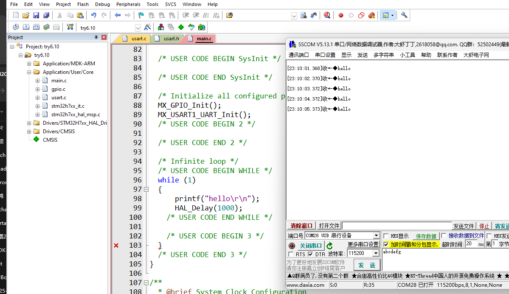Open the Peripherals menu

pyautogui.click(x=128, y=4)
